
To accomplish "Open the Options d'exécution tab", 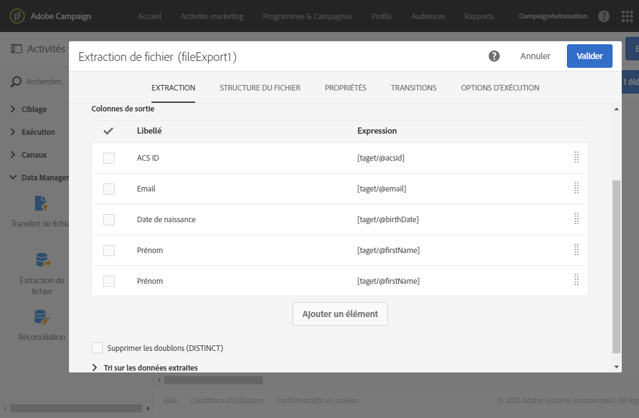I will pos(500,88).
